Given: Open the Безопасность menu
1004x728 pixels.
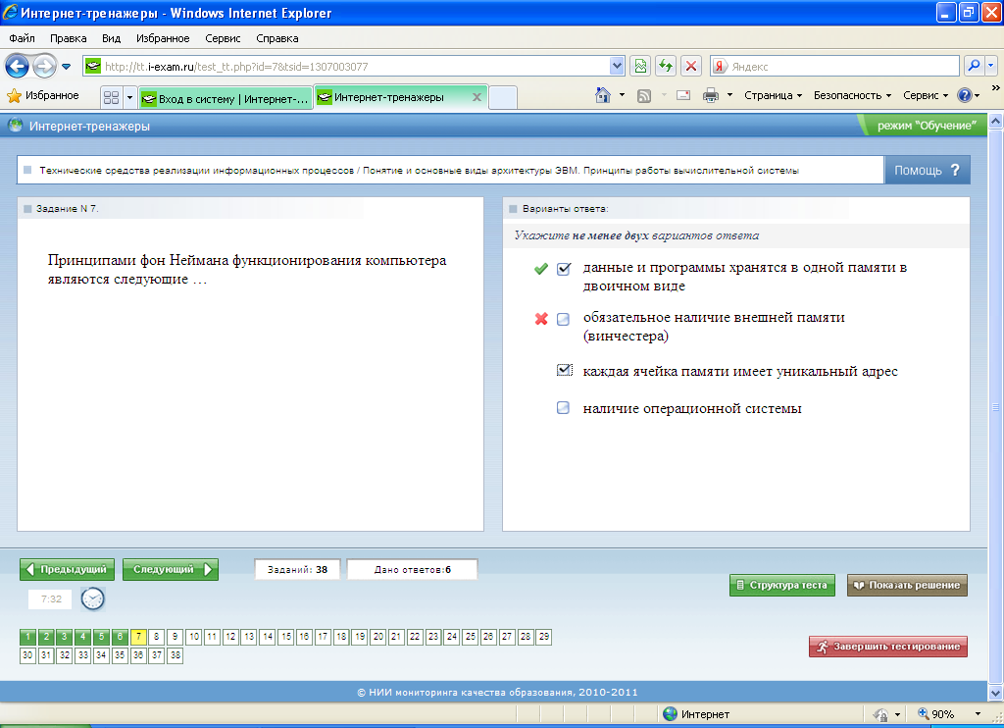Looking at the screenshot, I should (852, 95).
